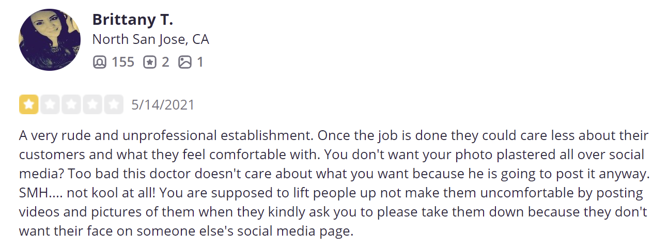This screenshot has height=247, width=653.
Task: Click the review count number 2
Action: point(165,63)
